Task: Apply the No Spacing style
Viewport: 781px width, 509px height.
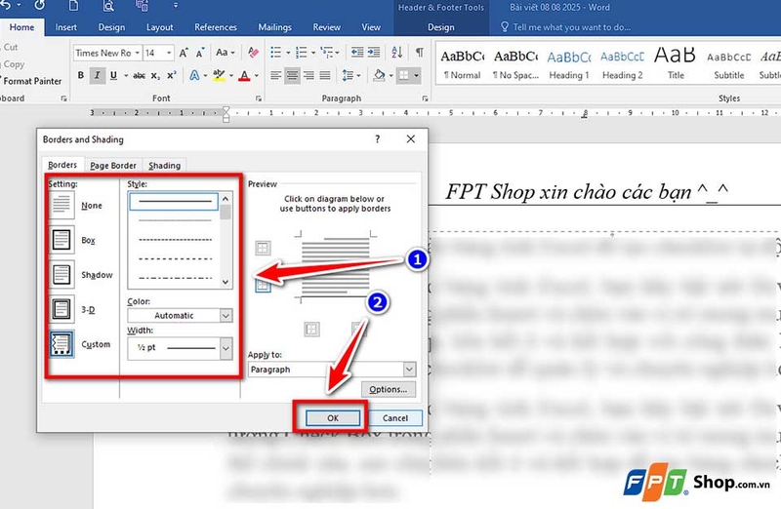Action: 515,64
